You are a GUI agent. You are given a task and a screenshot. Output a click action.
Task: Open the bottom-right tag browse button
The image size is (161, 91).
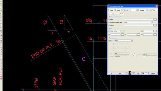click(x=155, y=35)
